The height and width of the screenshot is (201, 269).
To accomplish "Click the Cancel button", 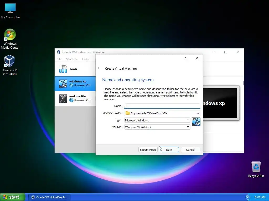I will (x=190, y=149).
